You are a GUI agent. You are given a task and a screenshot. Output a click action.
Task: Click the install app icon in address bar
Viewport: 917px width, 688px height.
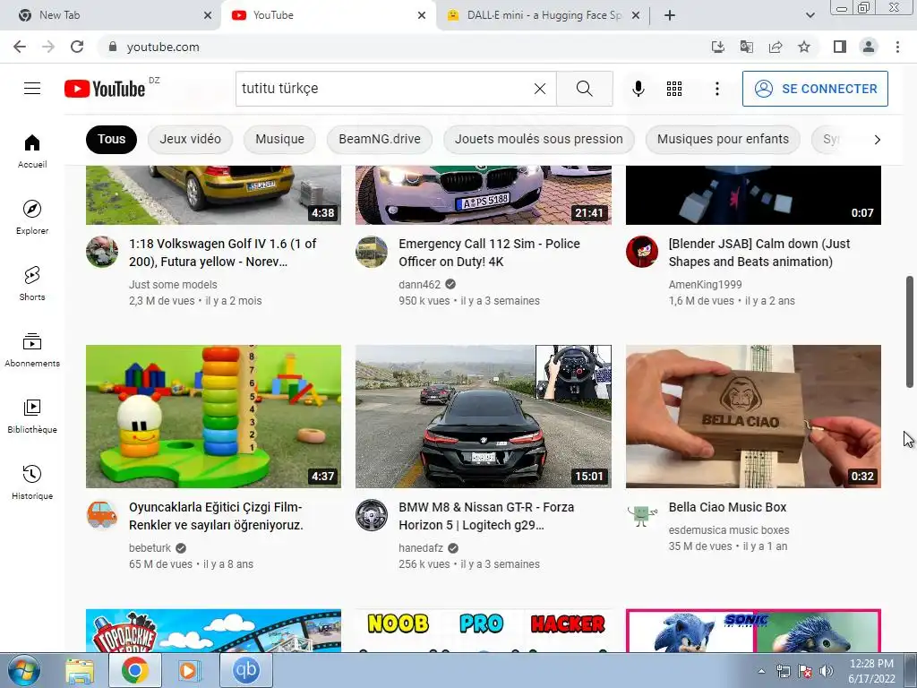pyautogui.click(x=718, y=47)
